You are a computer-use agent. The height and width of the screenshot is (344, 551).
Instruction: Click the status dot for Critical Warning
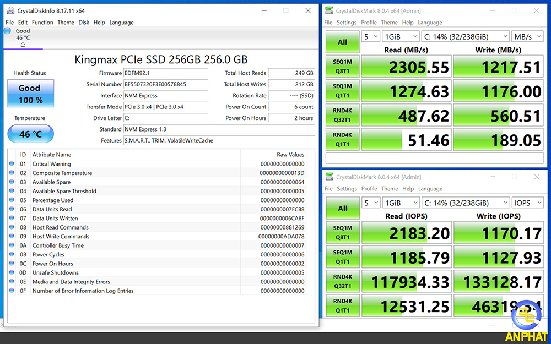(x=12, y=163)
